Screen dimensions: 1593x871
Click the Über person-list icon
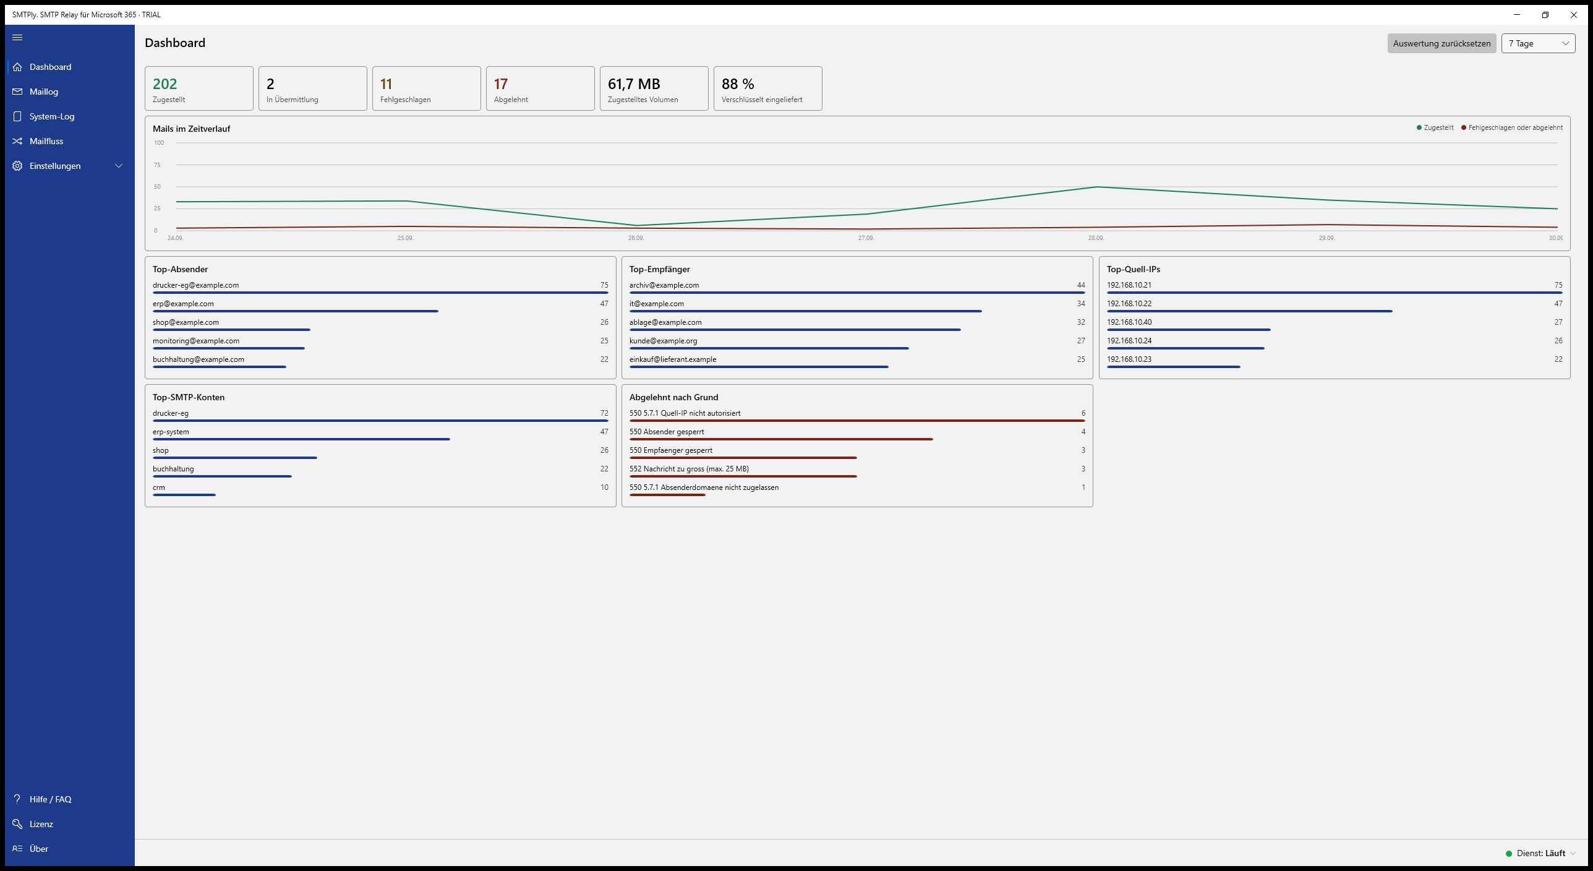(17, 849)
